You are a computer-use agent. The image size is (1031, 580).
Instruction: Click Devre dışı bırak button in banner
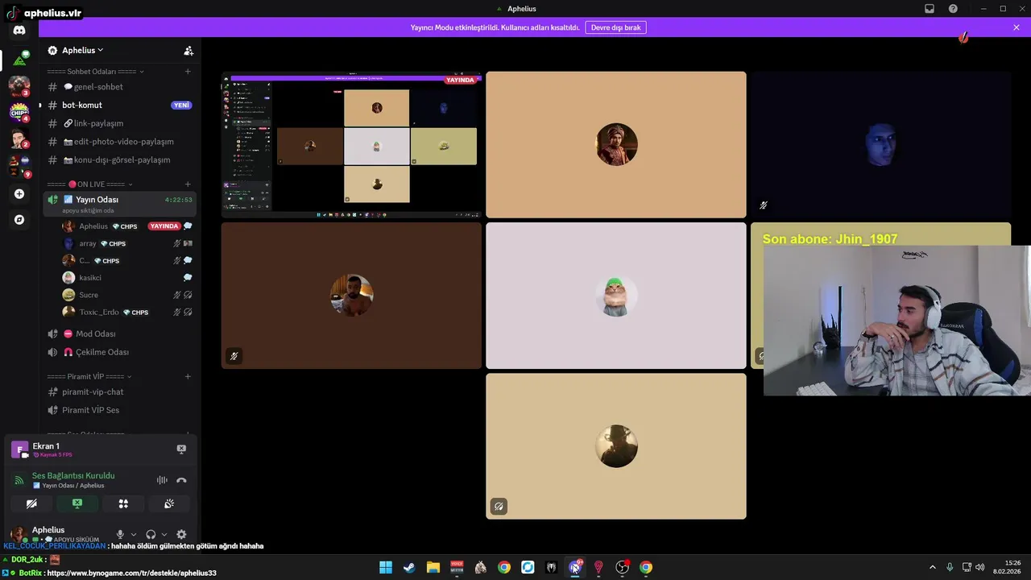click(x=615, y=27)
